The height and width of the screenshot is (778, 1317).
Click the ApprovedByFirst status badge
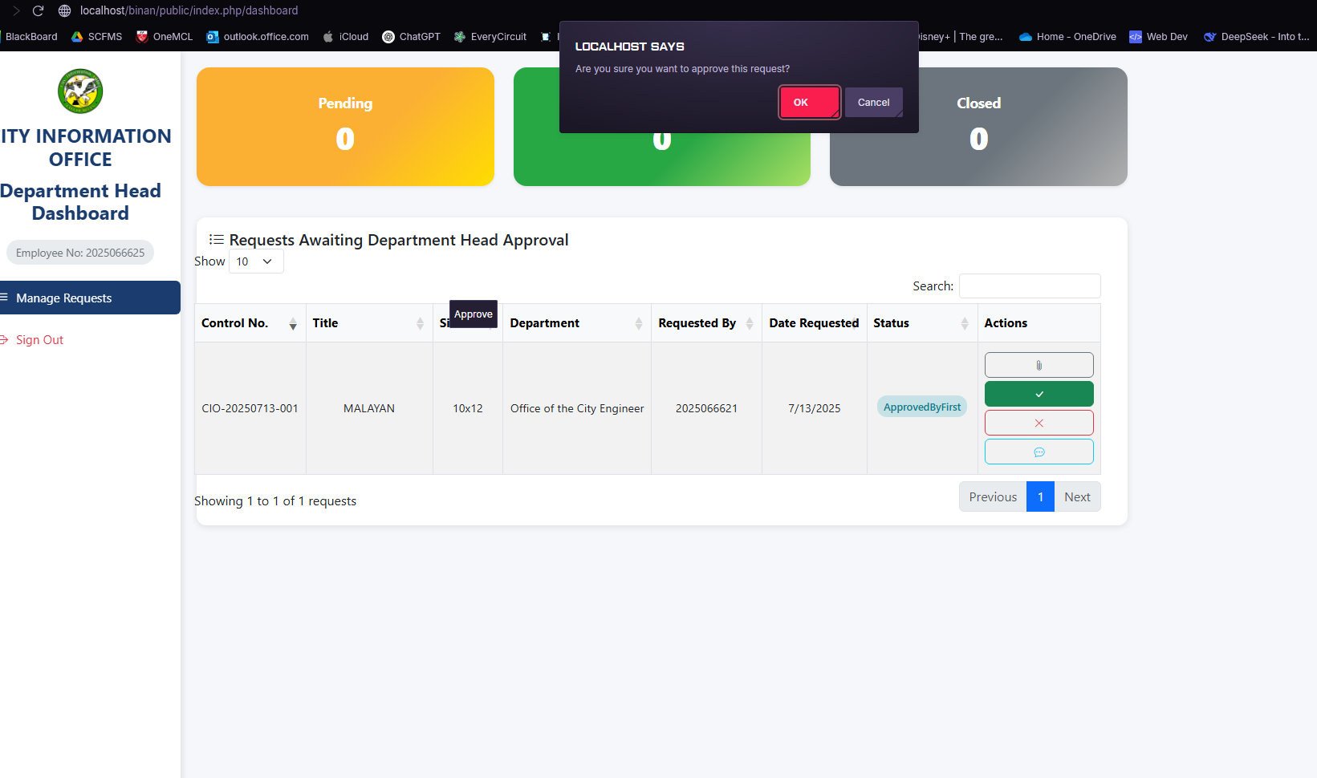point(922,407)
